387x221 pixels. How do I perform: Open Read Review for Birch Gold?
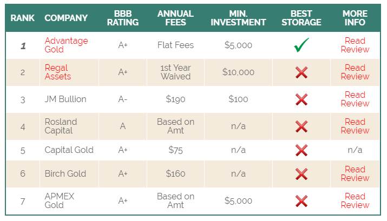coord(355,173)
